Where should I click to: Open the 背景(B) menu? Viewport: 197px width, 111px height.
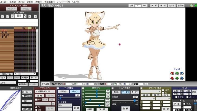point(30,2)
